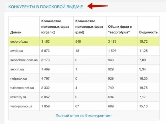
Task: Click visibility value 3,34
Action: tap(143, 69)
